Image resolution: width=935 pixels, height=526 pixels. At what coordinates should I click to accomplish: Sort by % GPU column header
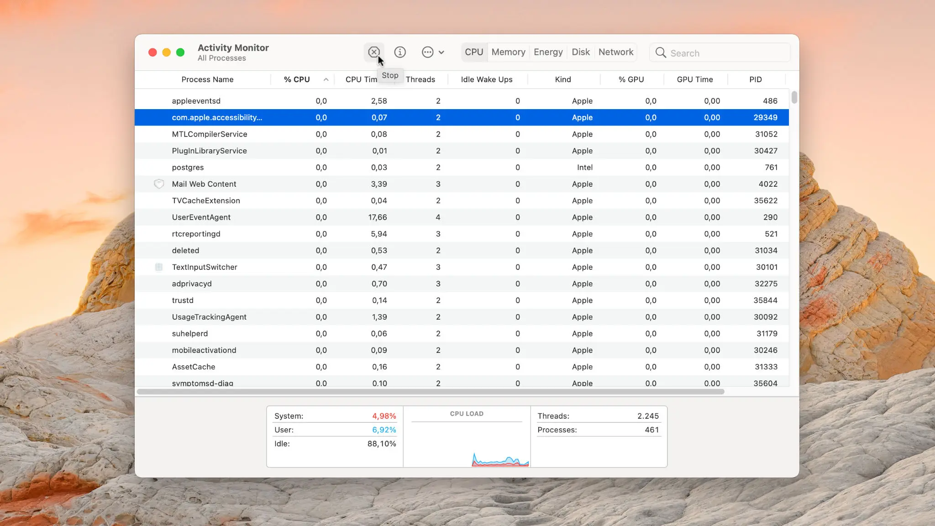[631, 79]
